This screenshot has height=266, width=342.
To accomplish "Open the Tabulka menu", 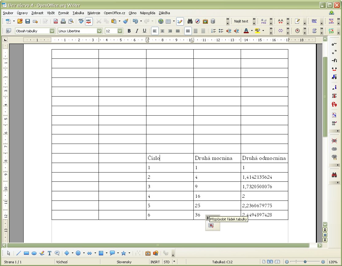I will click(78, 13).
